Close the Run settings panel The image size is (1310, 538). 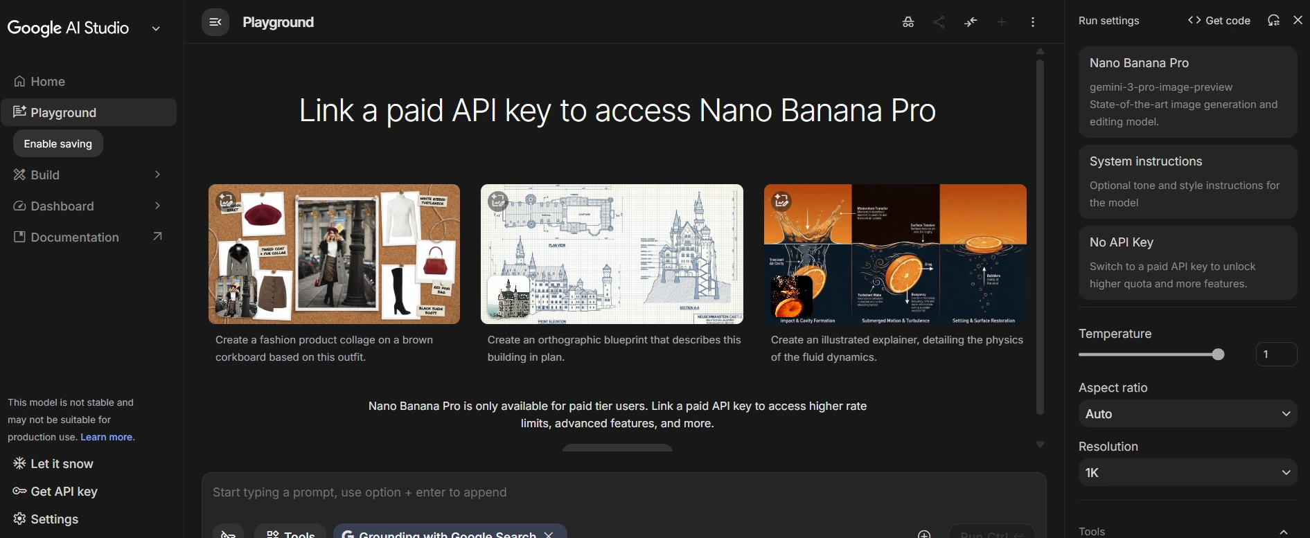click(1298, 20)
